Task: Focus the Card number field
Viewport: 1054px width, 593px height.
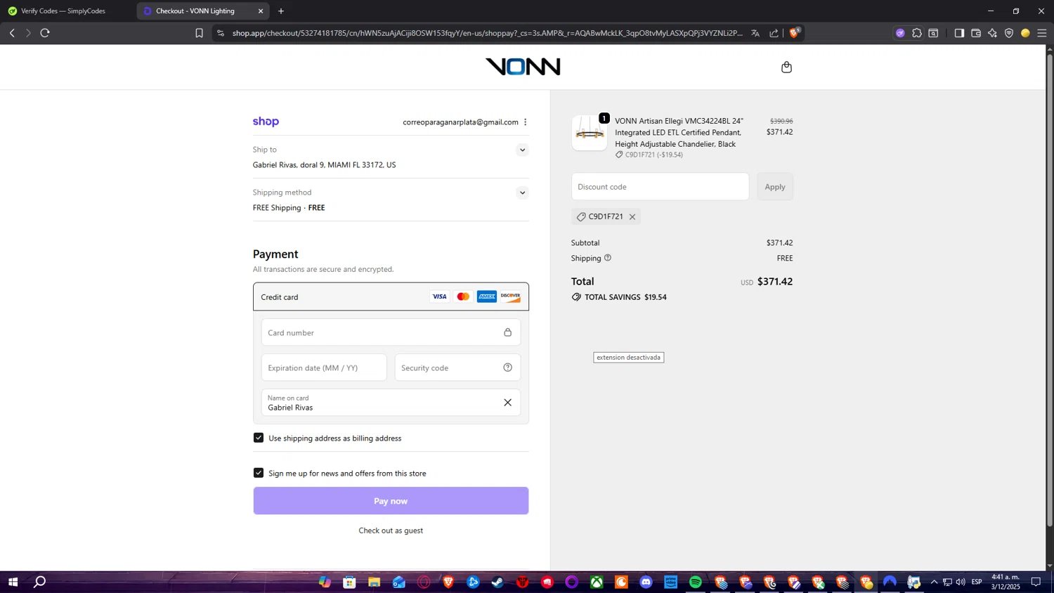Action: pos(391,332)
